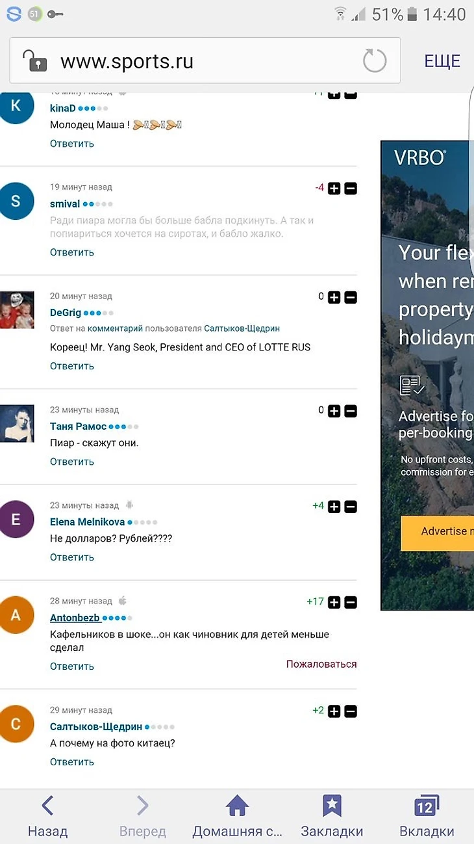Upvote smival's comment with plus button
The width and height of the screenshot is (474, 844).
pos(334,189)
